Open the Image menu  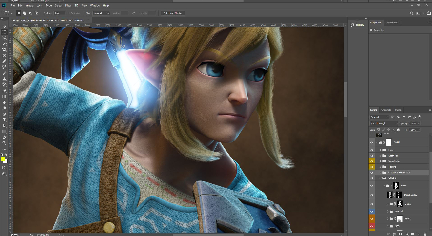click(29, 5)
